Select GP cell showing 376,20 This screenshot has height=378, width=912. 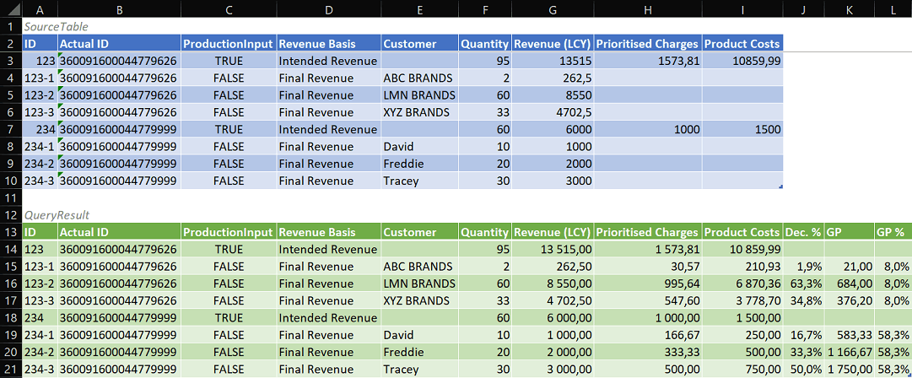[850, 300]
